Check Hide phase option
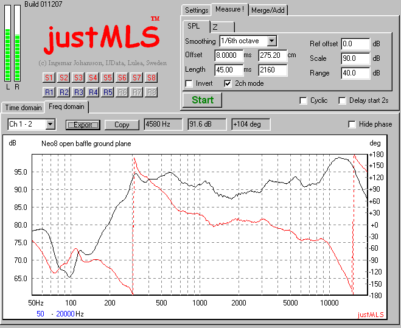 (x=352, y=124)
